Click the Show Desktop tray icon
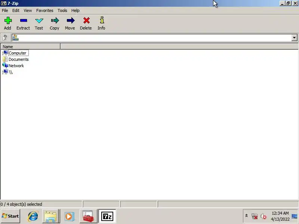 pyautogui.click(x=295, y=216)
